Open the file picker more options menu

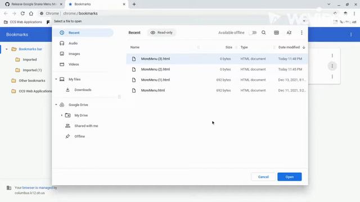click(301, 33)
